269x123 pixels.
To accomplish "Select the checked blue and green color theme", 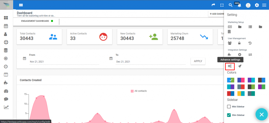I will point(231,80).
